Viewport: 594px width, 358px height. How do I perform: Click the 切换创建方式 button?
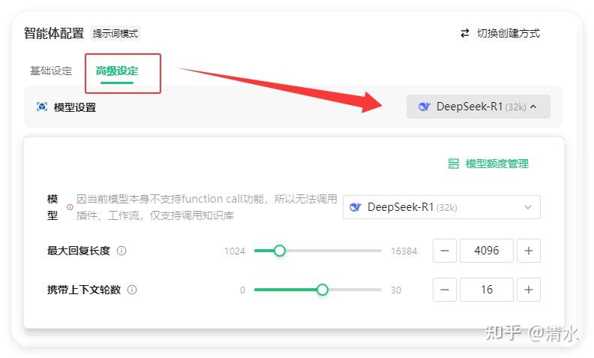[x=500, y=33]
